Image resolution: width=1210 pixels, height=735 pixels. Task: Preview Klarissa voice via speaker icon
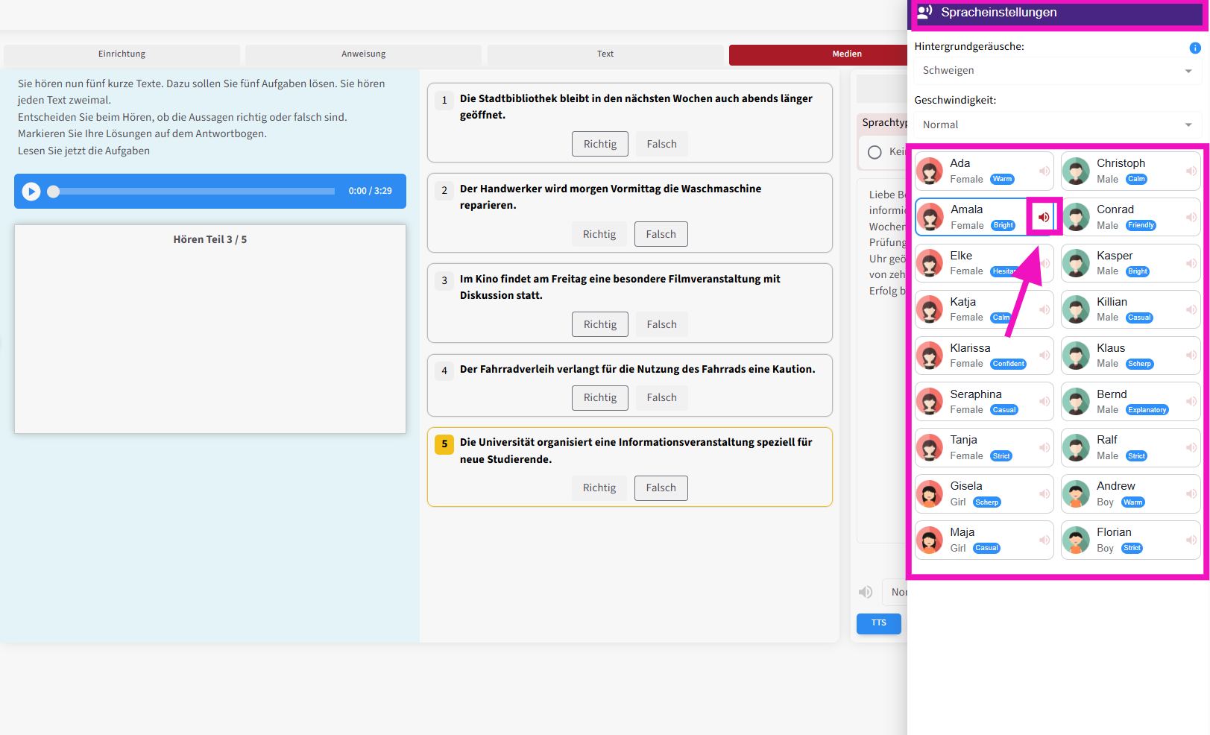[x=1044, y=356]
